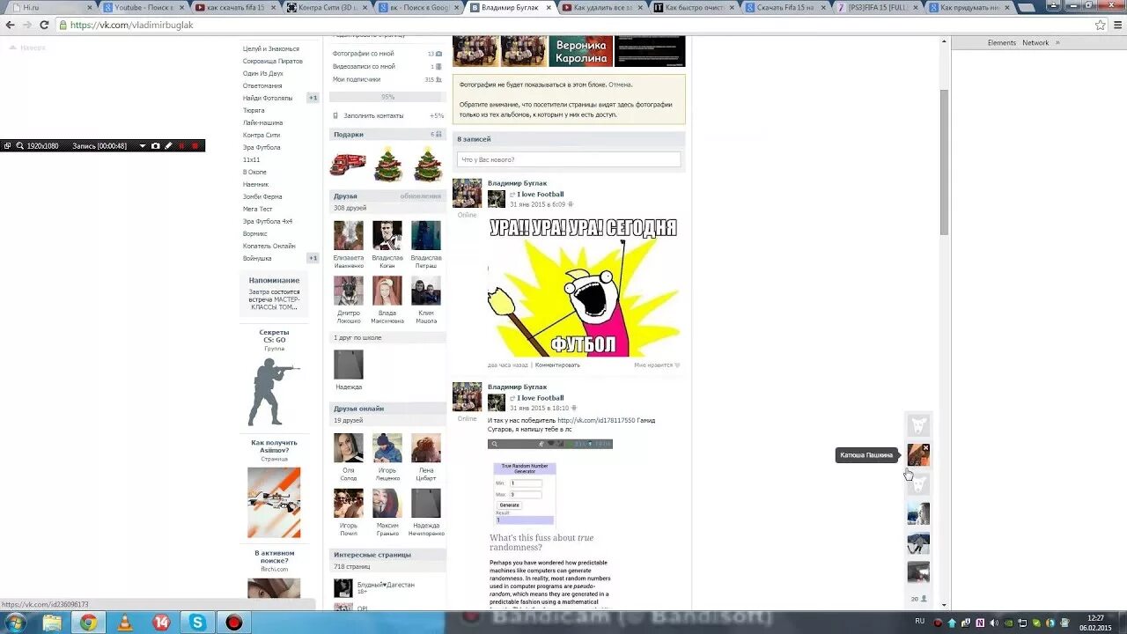Open the Интересные страницы section header
1127x634 pixels.
pos(387,555)
